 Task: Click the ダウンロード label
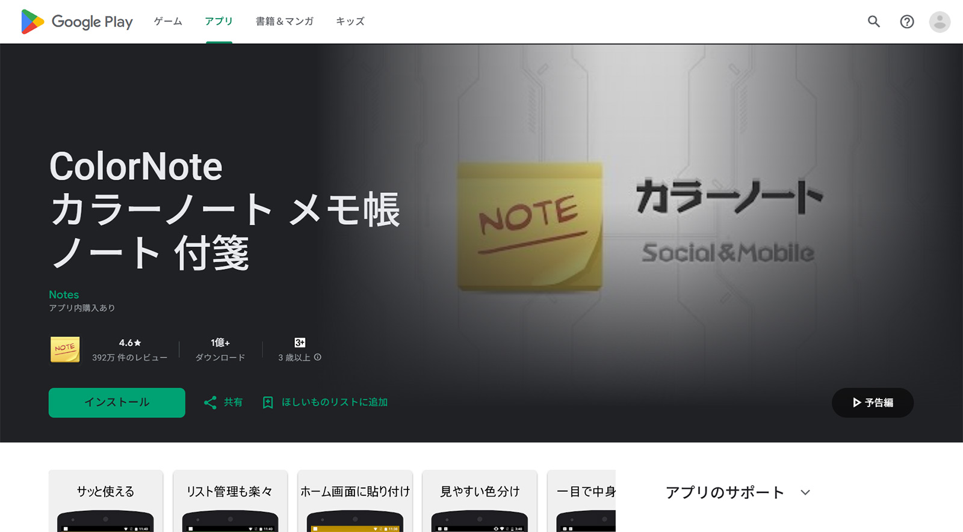[220, 358]
